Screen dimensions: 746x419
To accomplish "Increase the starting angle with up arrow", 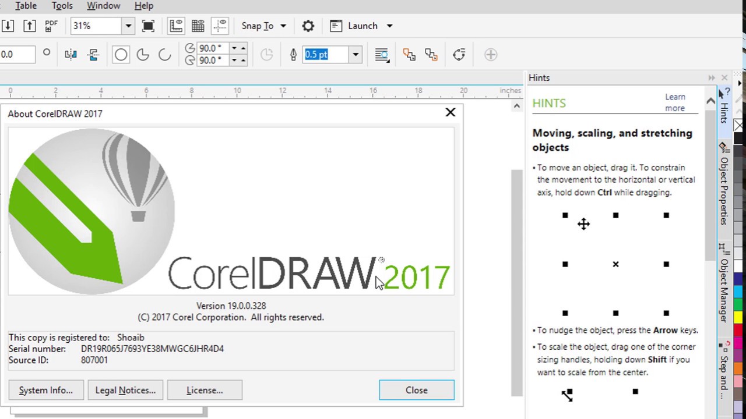I will (243, 48).
